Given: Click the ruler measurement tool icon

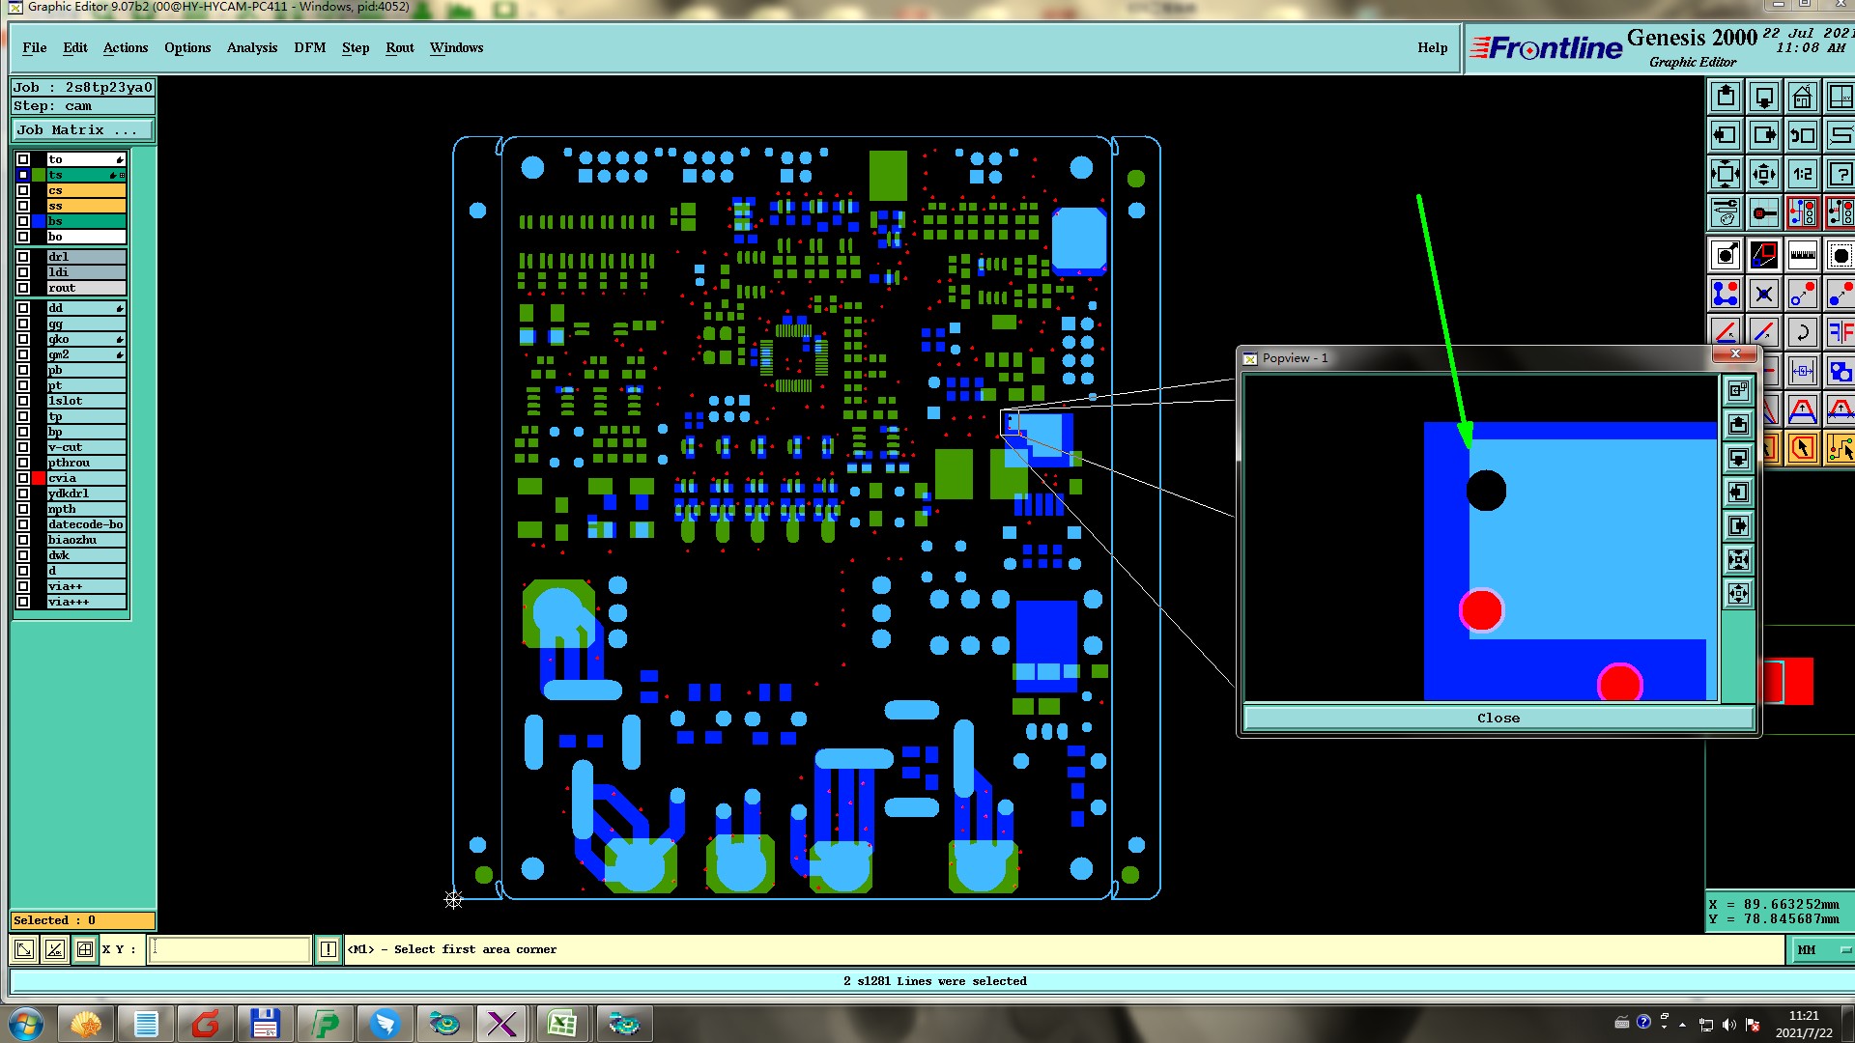Looking at the screenshot, I should pos(1802,255).
